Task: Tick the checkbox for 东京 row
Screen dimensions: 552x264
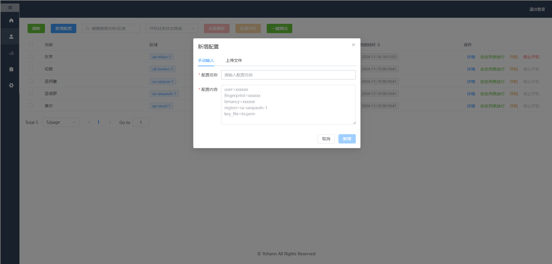Action: [x=31, y=57]
